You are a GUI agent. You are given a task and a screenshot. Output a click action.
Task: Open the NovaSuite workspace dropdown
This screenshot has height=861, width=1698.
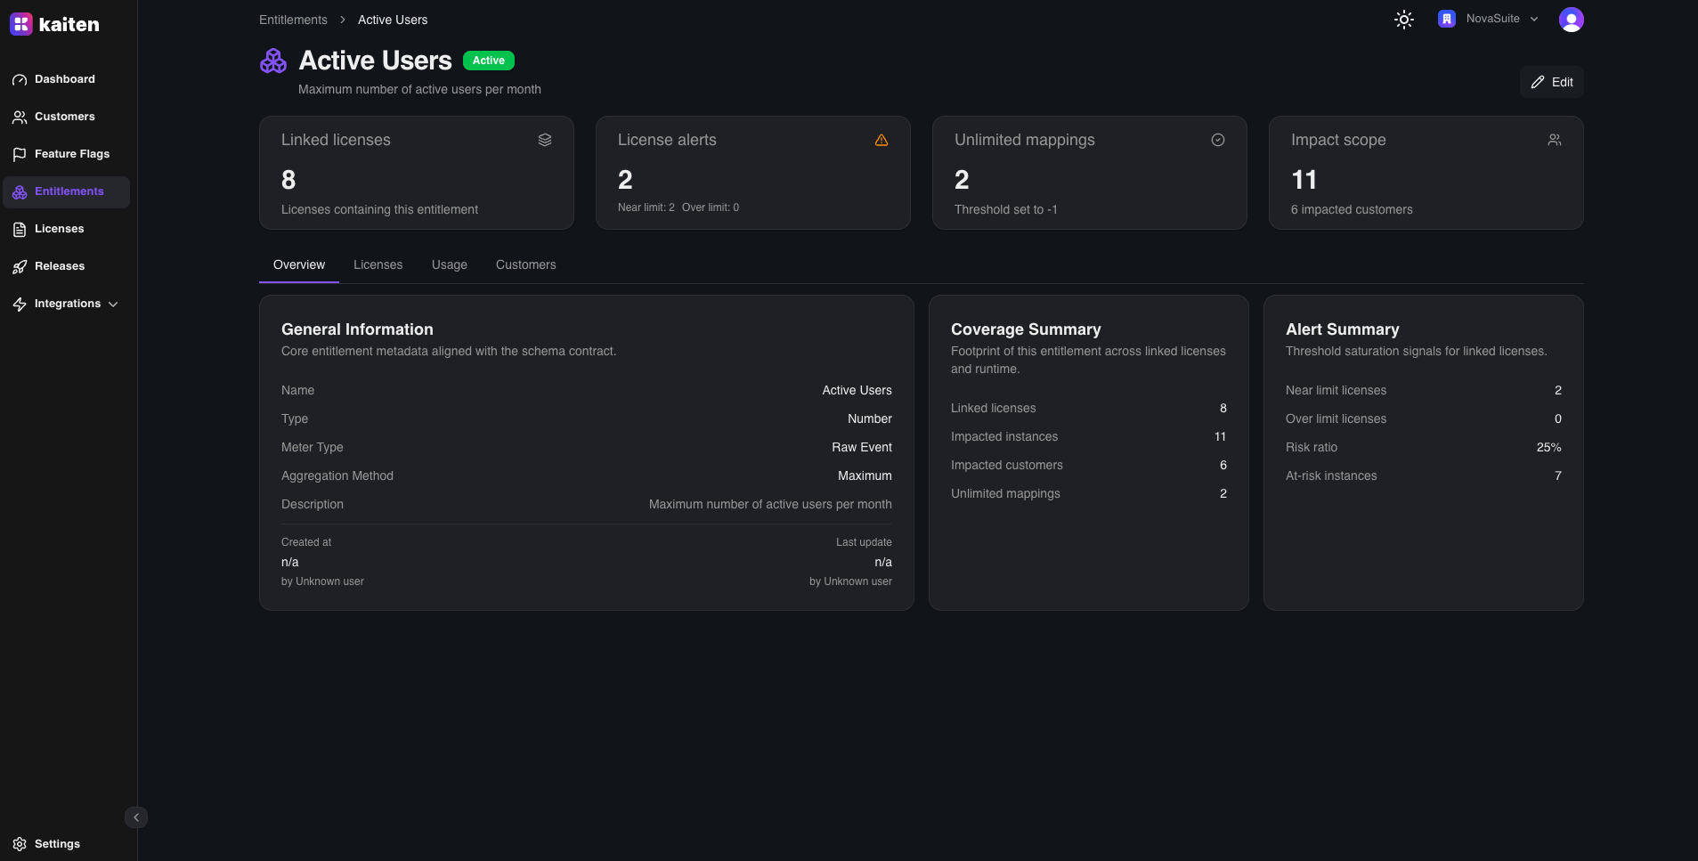click(x=1489, y=19)
